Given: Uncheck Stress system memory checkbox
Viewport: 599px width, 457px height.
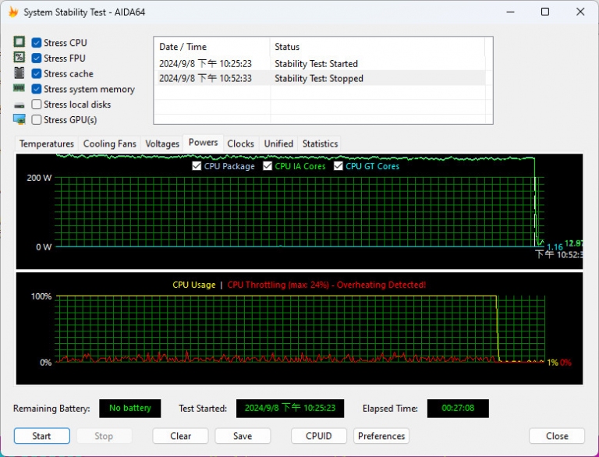Looking at the screenshot, I should (x=37, y=89).
